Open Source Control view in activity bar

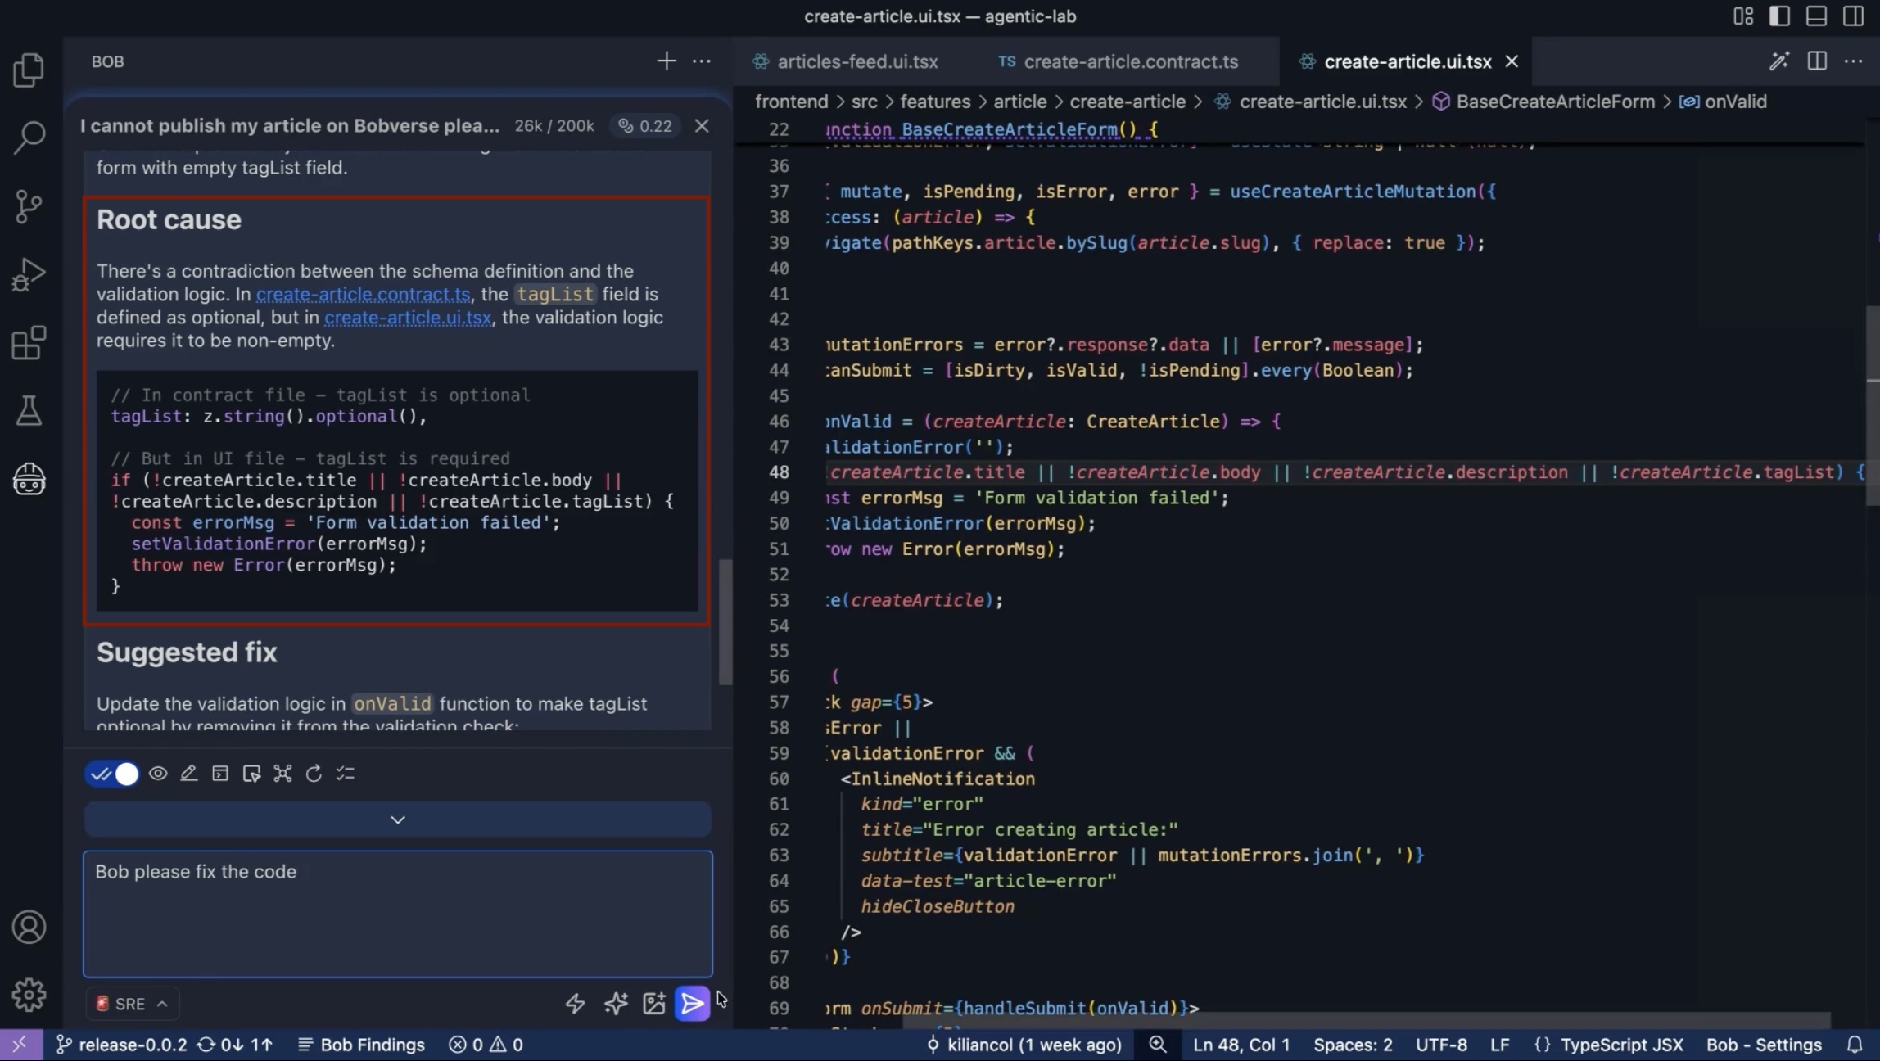coord(29,206)
